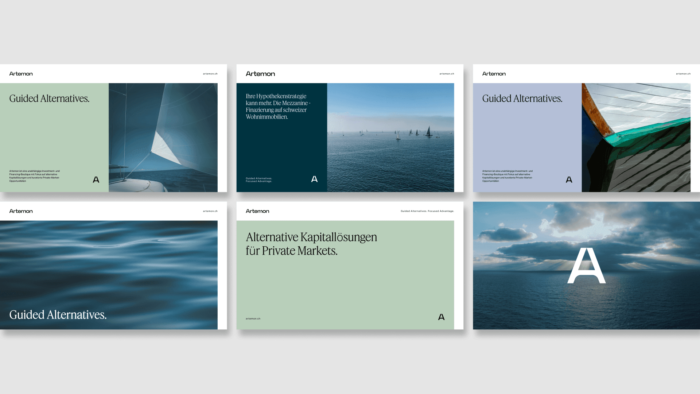
Task: Open artemon.ch link at bottom of green slide
Action: pyautogui.click(x=253, y=318)
